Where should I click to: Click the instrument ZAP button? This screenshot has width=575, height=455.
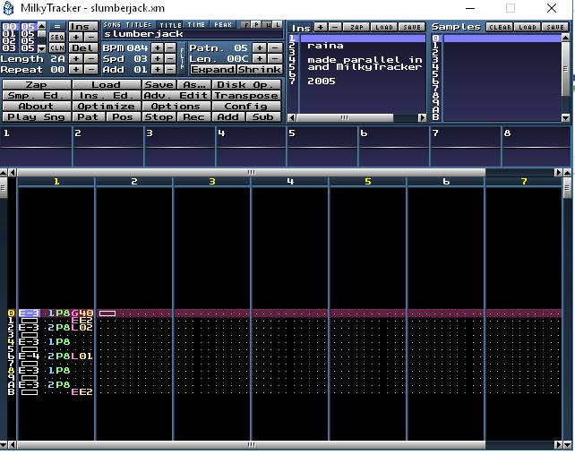(356, 27)
